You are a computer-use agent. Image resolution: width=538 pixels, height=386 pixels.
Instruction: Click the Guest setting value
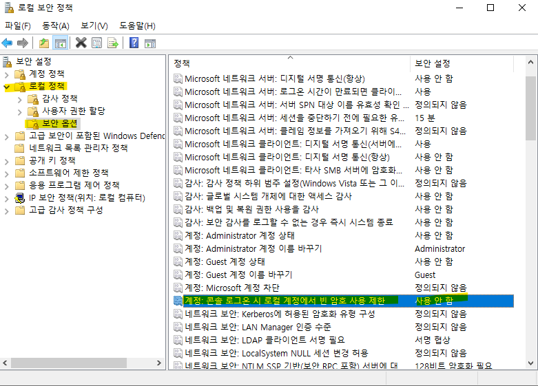[425, 275]
